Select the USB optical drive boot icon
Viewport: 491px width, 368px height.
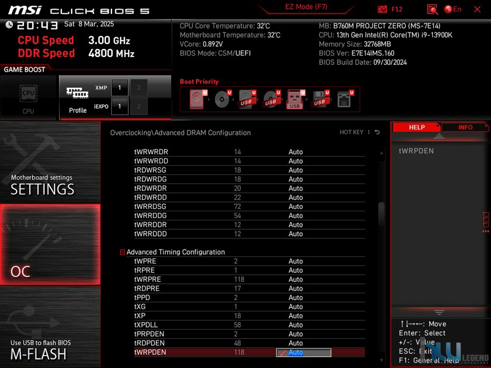coord(271,99)
